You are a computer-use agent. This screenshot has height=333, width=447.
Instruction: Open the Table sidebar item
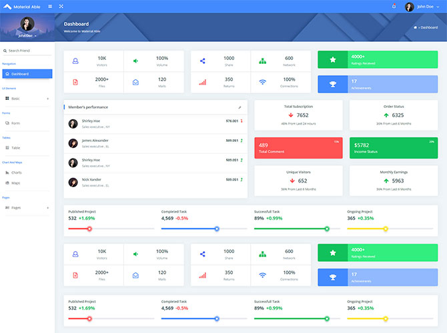(27, 148)
